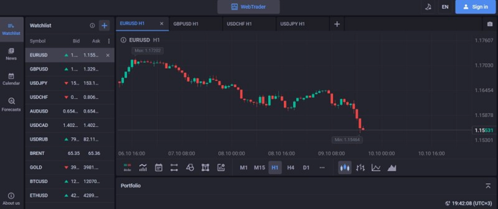498x209 pixels.
Task: Select the shapes drawing tool
Action: 190,168
